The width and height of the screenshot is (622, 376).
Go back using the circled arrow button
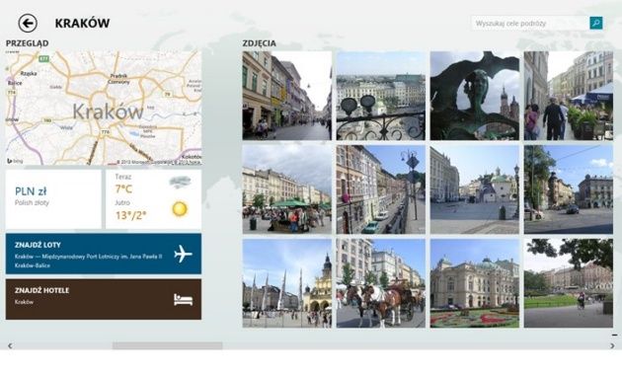[x=28, y=23]
